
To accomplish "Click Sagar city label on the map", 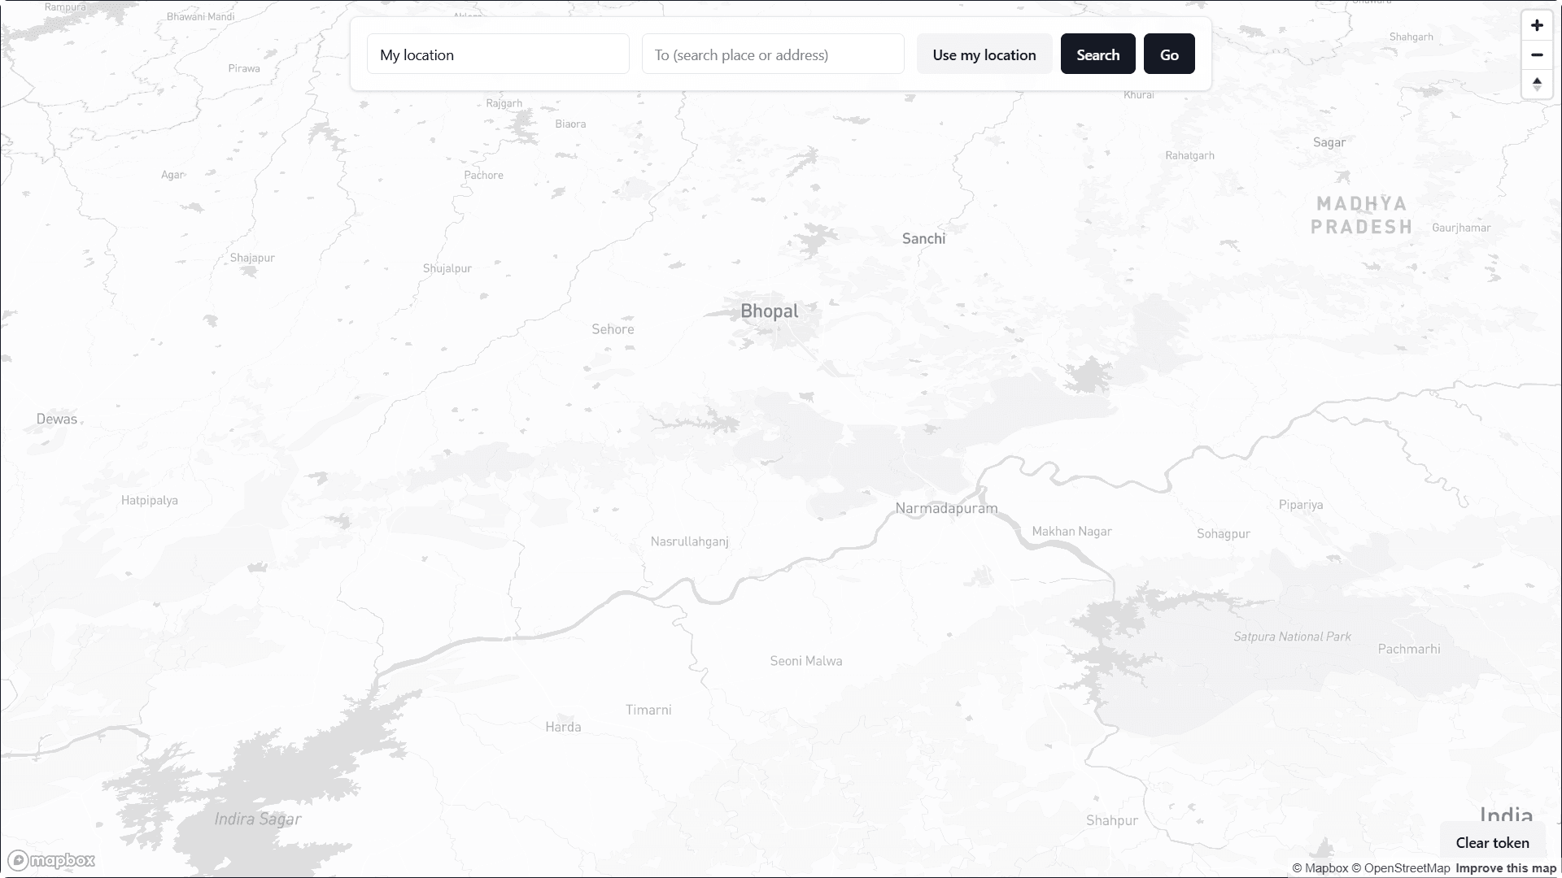I will (x=1329, y=141).
